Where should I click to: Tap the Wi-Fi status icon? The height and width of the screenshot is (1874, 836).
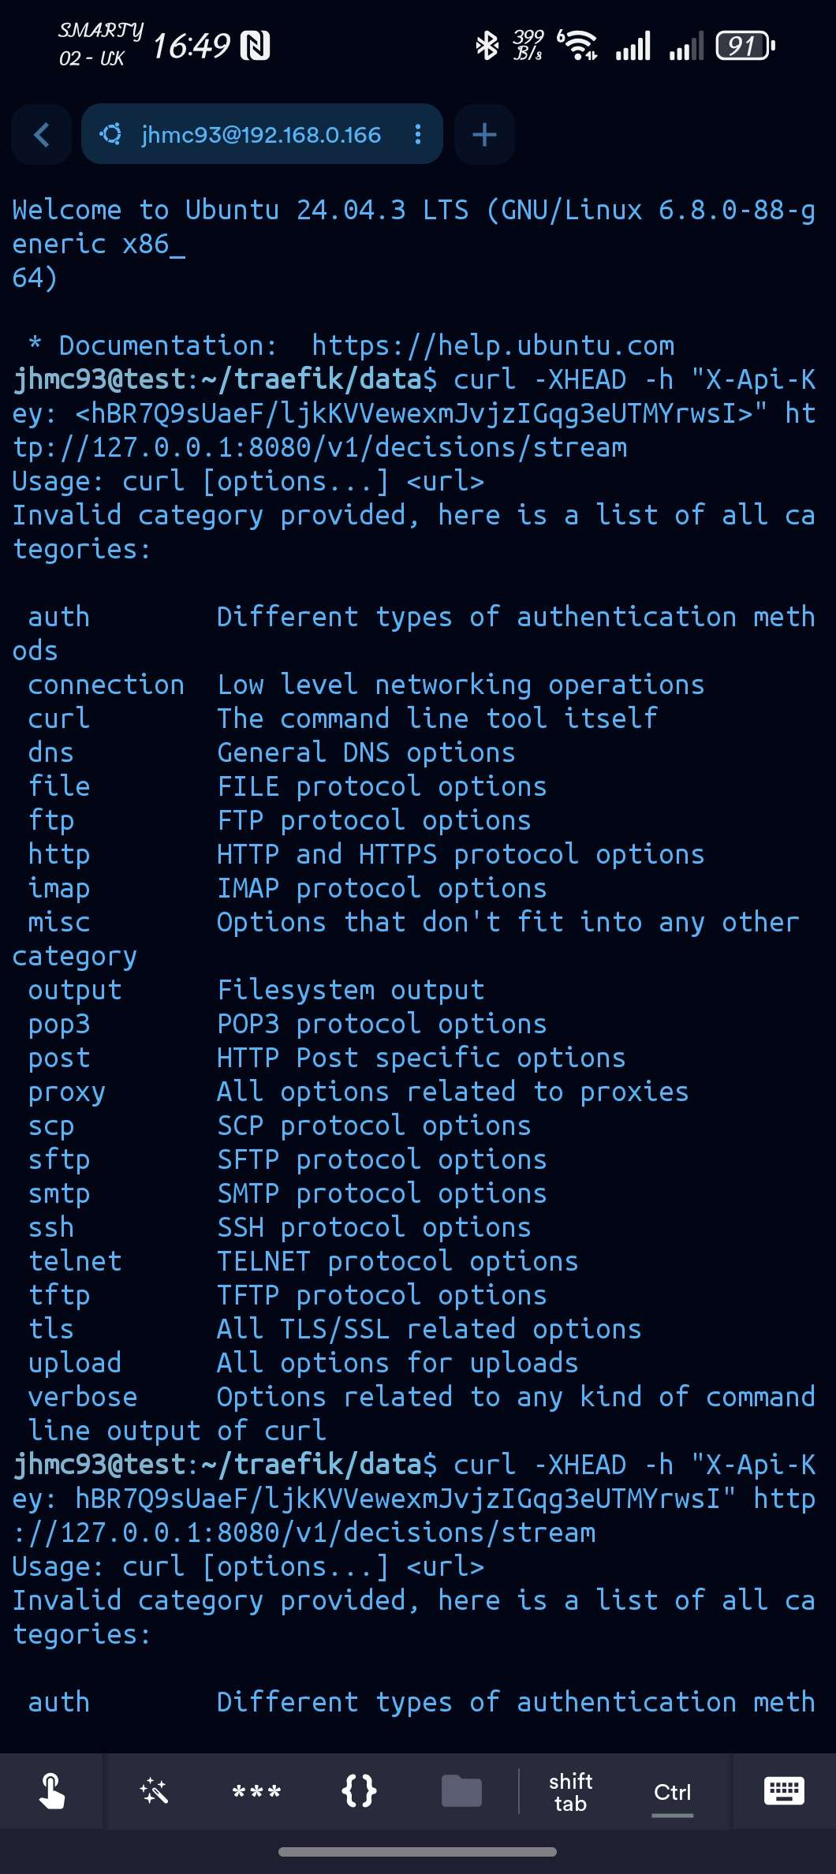[578, 46]
